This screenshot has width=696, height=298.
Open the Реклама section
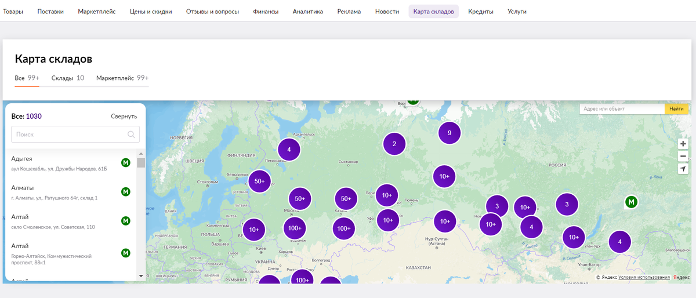(349, 12)
